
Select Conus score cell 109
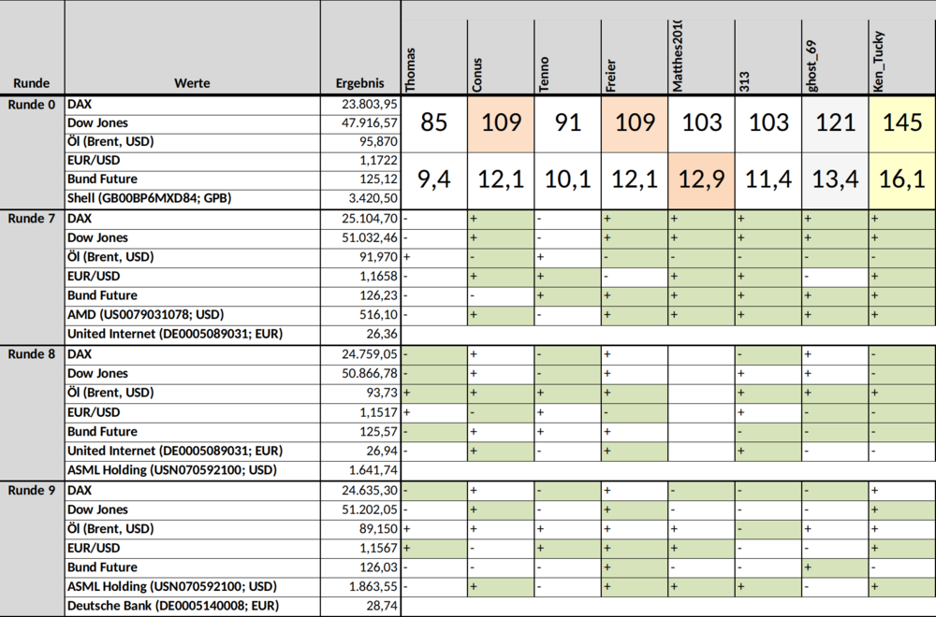501,123
